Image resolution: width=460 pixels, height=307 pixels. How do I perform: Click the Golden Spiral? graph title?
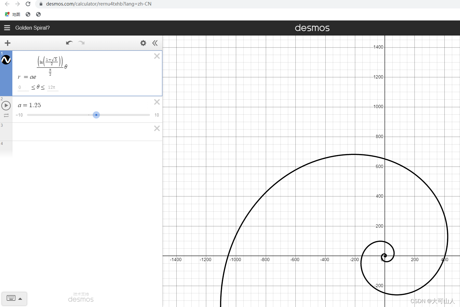coord(33,28)
